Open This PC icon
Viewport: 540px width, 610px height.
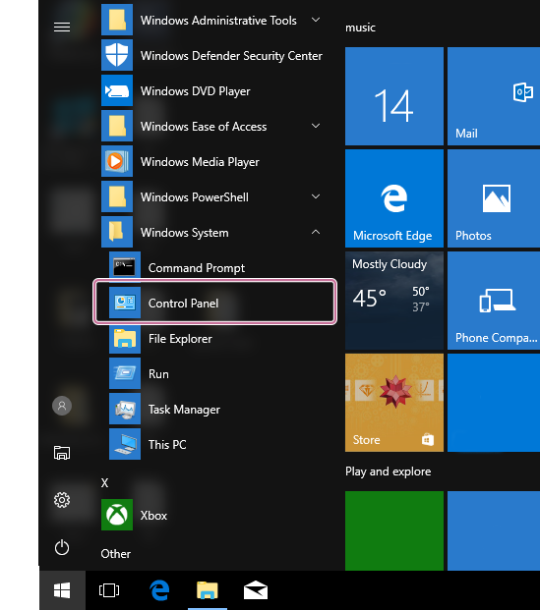pos(125,445)
